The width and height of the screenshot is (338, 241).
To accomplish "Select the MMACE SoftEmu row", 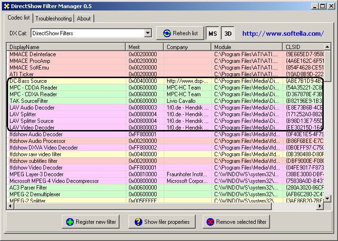I will 165,68.
